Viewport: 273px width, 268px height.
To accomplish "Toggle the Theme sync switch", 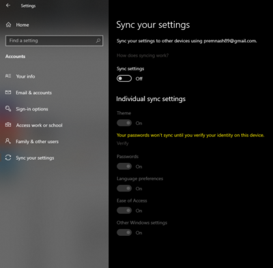I will [x=124, y=123].
